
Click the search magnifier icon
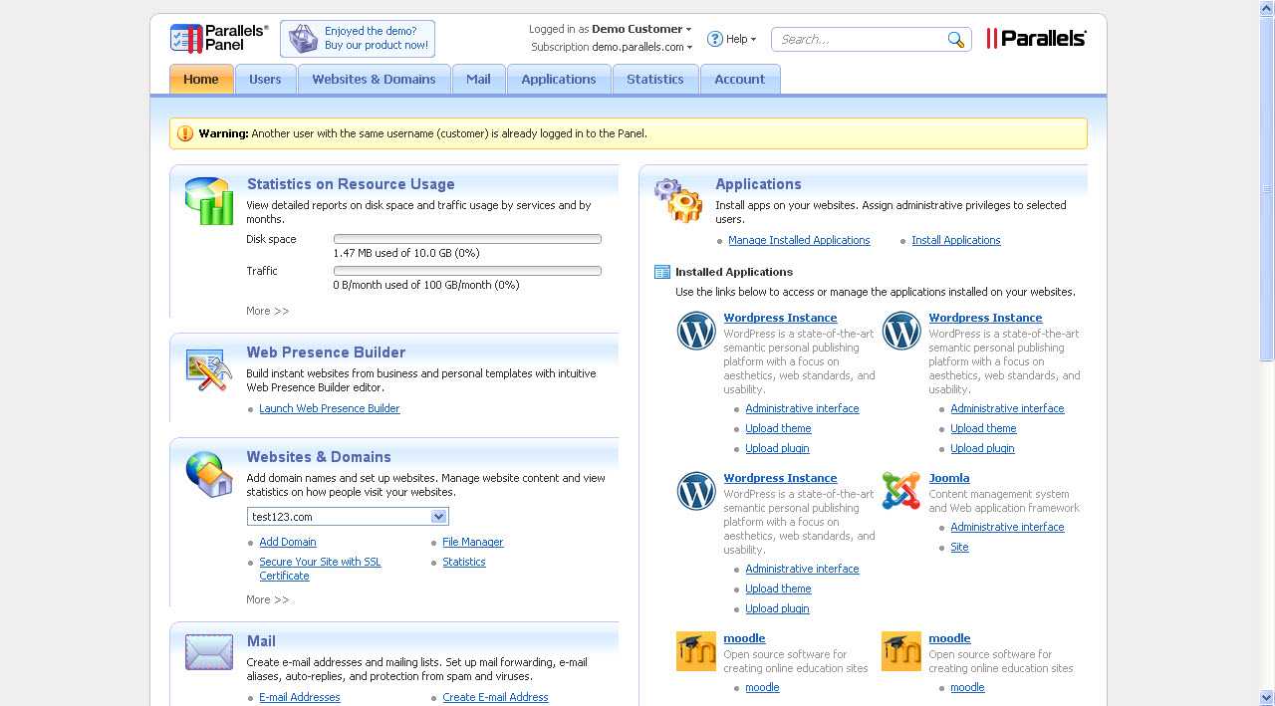tap(955, 40)
